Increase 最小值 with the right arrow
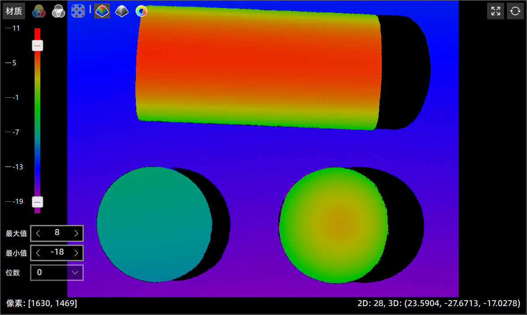527x315 pixels. point(76,253)
